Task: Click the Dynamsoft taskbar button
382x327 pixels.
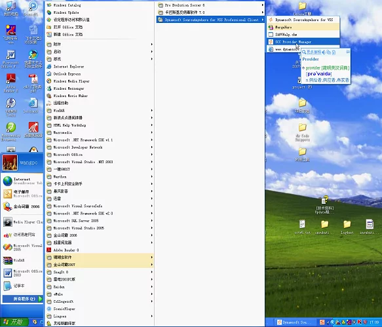Action: coord(296,322)
